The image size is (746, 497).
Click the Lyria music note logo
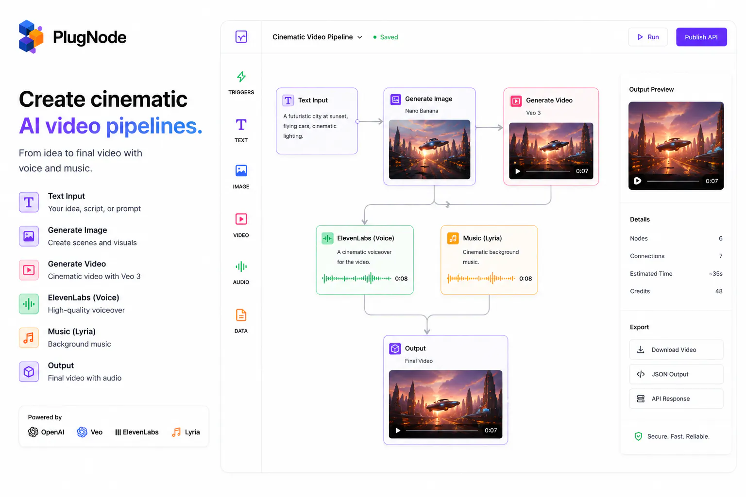pos(176,432)
